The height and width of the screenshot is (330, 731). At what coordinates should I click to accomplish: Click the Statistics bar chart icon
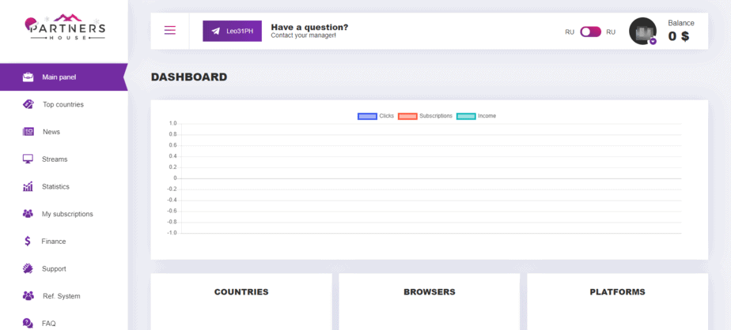coord(28,186)
